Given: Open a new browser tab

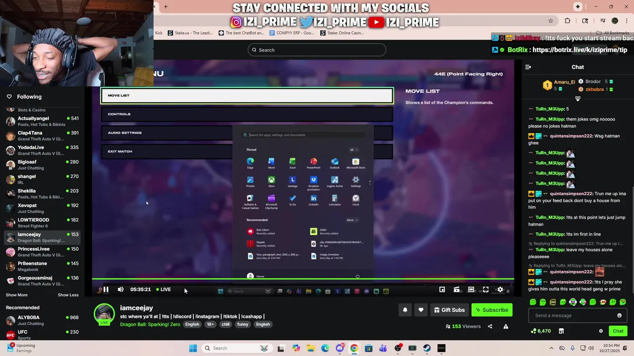Looking at the screenshot, I should pyautogui.click(x=165, y=6).
